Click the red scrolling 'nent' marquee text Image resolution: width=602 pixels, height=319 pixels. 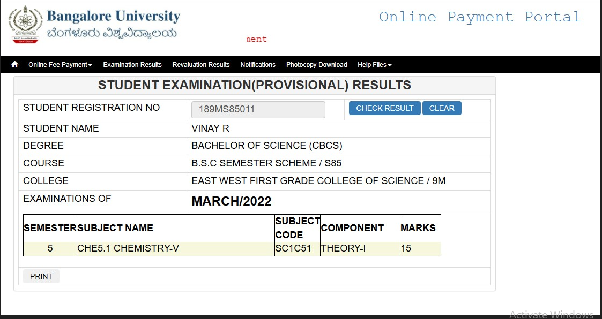tap(256, 39)
